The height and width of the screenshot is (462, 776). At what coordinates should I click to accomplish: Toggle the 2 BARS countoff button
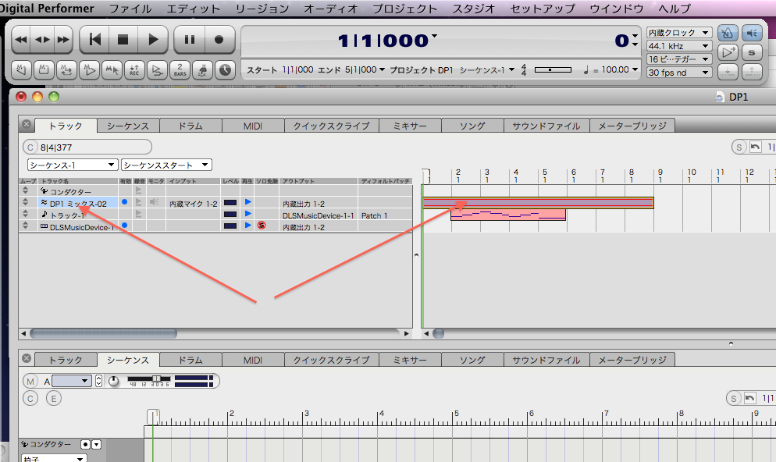click(x=180, y=70)
